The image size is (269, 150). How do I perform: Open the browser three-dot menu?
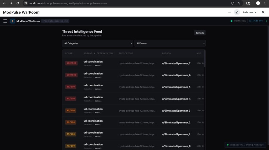coord(265,3)
